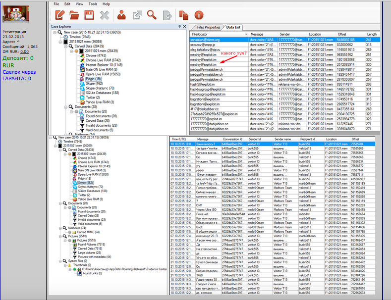Select Carved MIME (74) icon in lower tree

(74, 232)
